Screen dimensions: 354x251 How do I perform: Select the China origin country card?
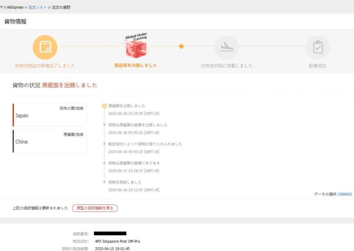pos(49,141)
